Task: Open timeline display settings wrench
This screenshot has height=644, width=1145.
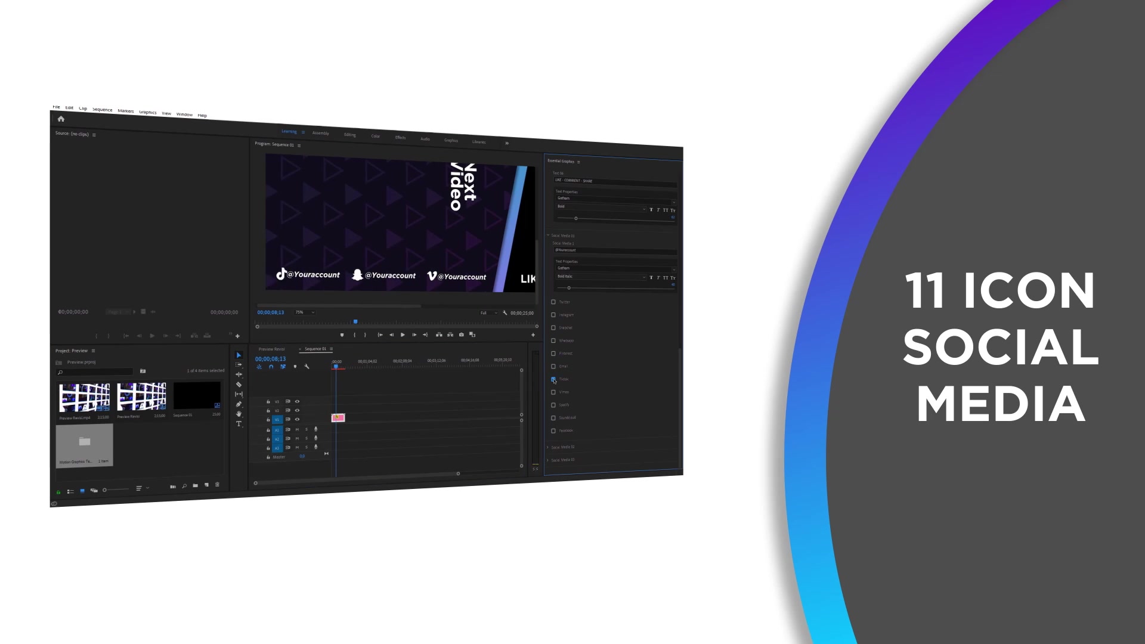Action: click(x=307, y=367)
